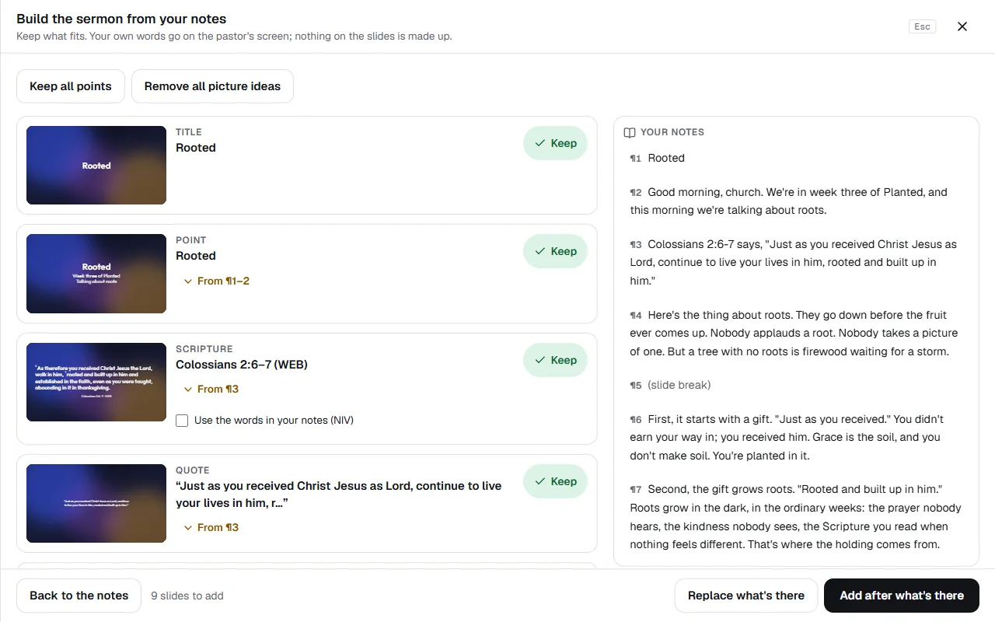The image size is (995, 622).
Task: Choose Replace what's there
Action: click(x=746, y=596)
